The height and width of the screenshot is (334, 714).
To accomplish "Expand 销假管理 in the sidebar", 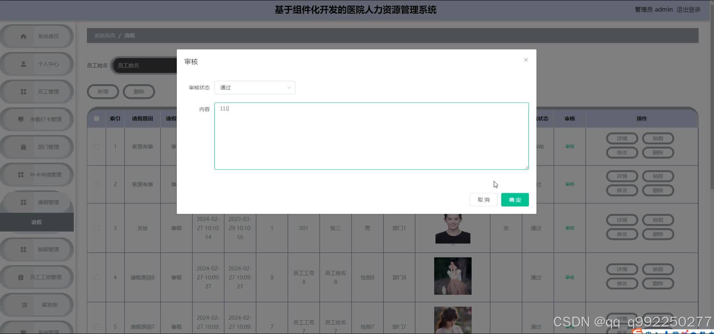I will [37, 249].
